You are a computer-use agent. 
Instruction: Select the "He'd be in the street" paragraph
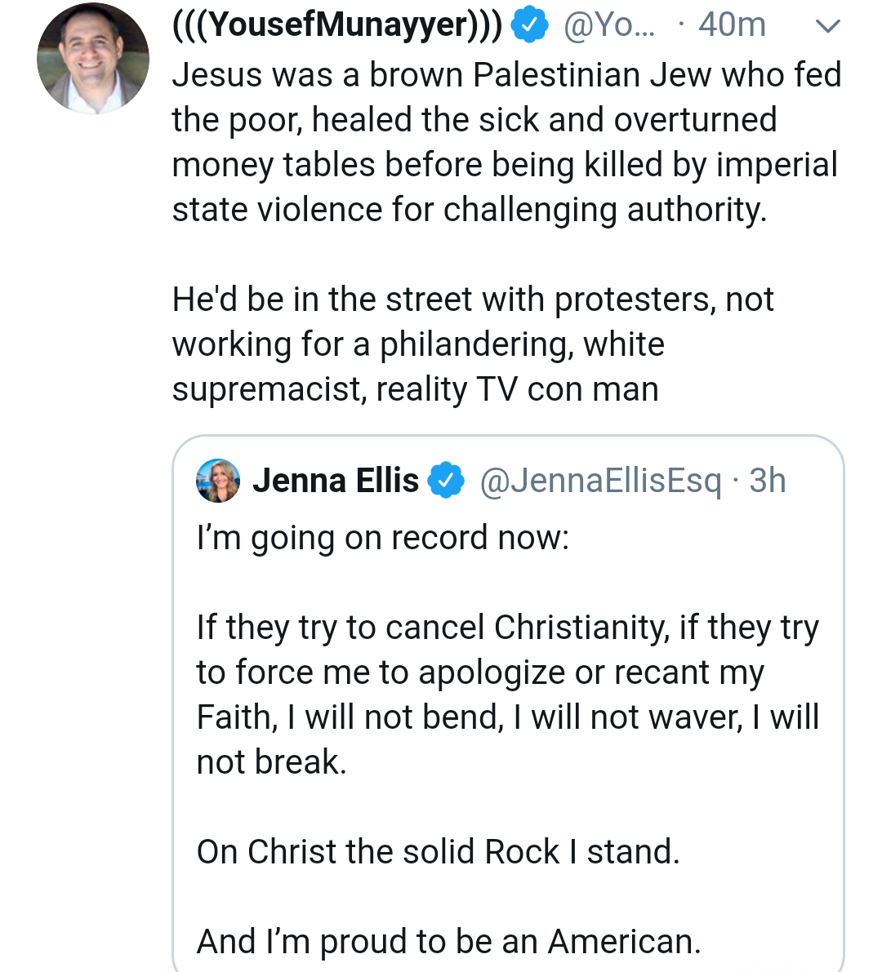pyautogui.click(x=472, y=344)
